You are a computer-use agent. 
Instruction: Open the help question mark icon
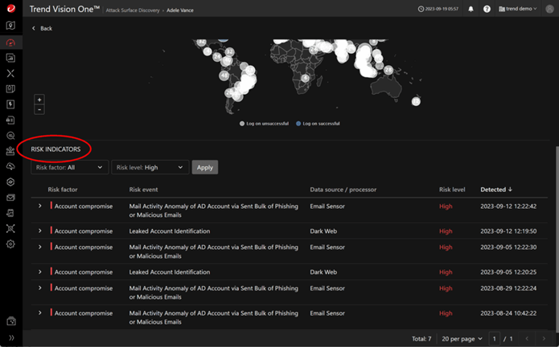pyautogui.click(x=487, y=9)
